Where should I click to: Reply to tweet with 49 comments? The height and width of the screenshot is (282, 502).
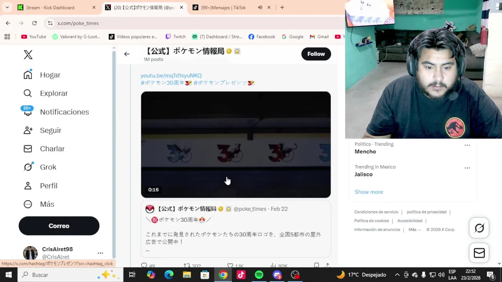click(148, 266)
